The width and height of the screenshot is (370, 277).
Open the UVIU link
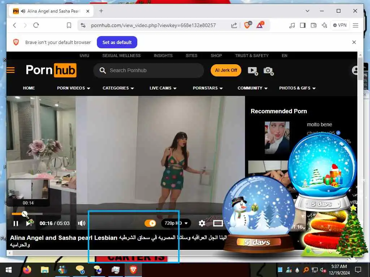pyautogui.click(x=84, y=56)
